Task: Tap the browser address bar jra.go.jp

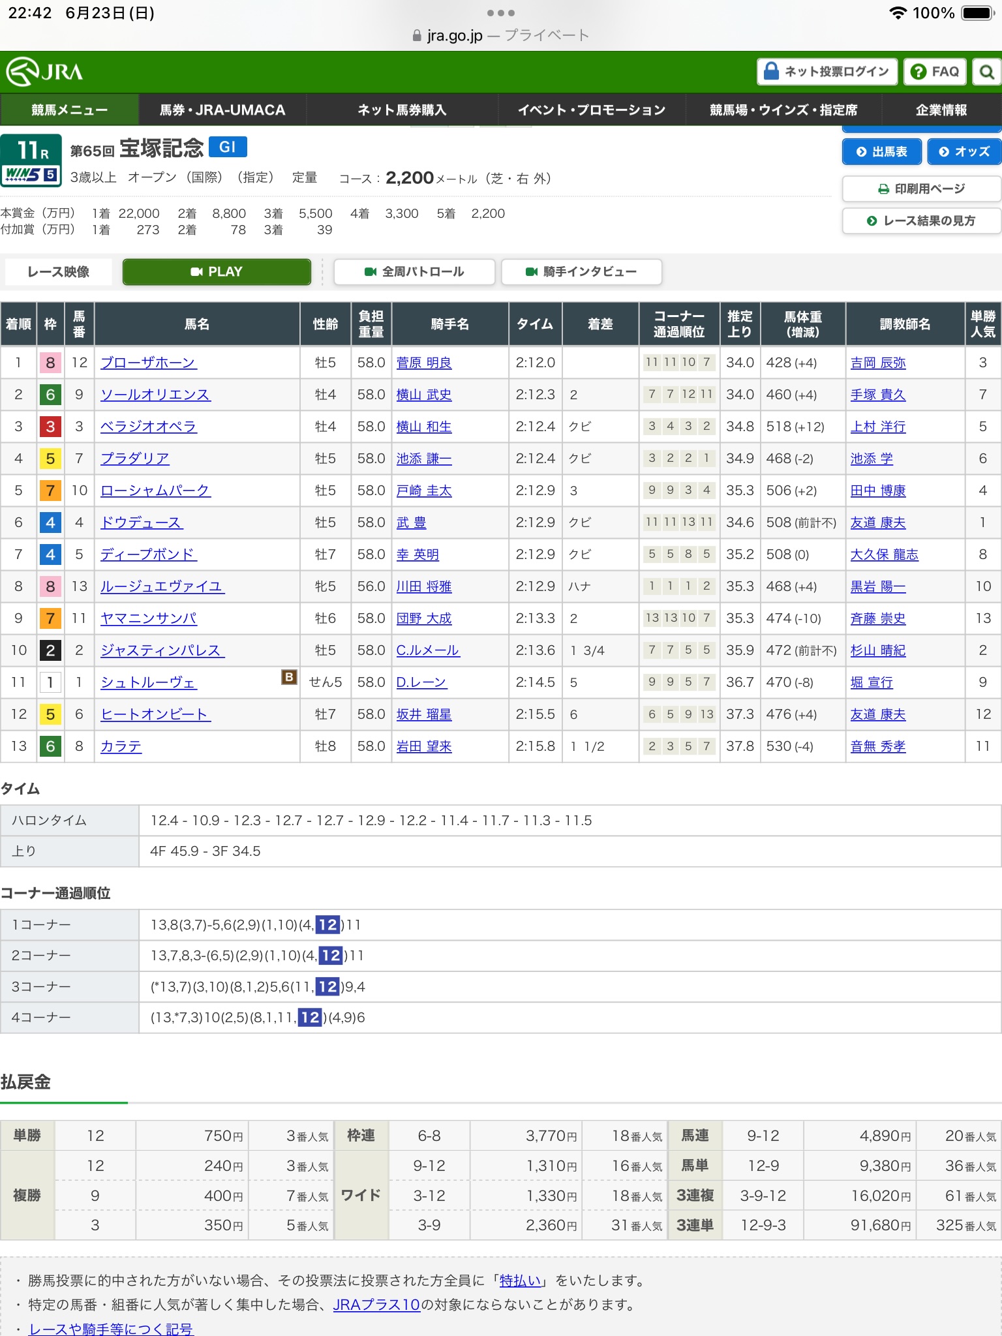Action: click(501, 35)
